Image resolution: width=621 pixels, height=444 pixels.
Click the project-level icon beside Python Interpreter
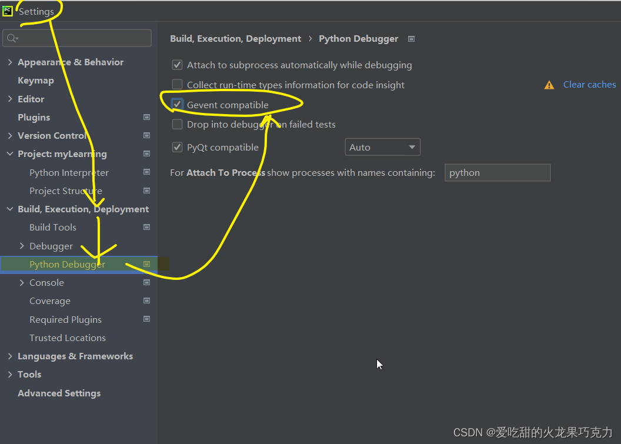point(146,172)
